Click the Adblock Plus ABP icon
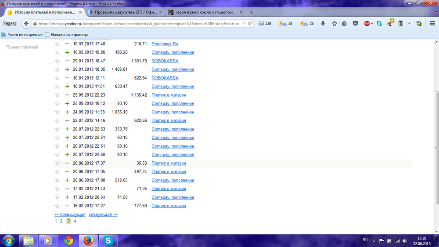Image resolution: width=439 pixels, height=247 pixels. (x=367, y=24)
